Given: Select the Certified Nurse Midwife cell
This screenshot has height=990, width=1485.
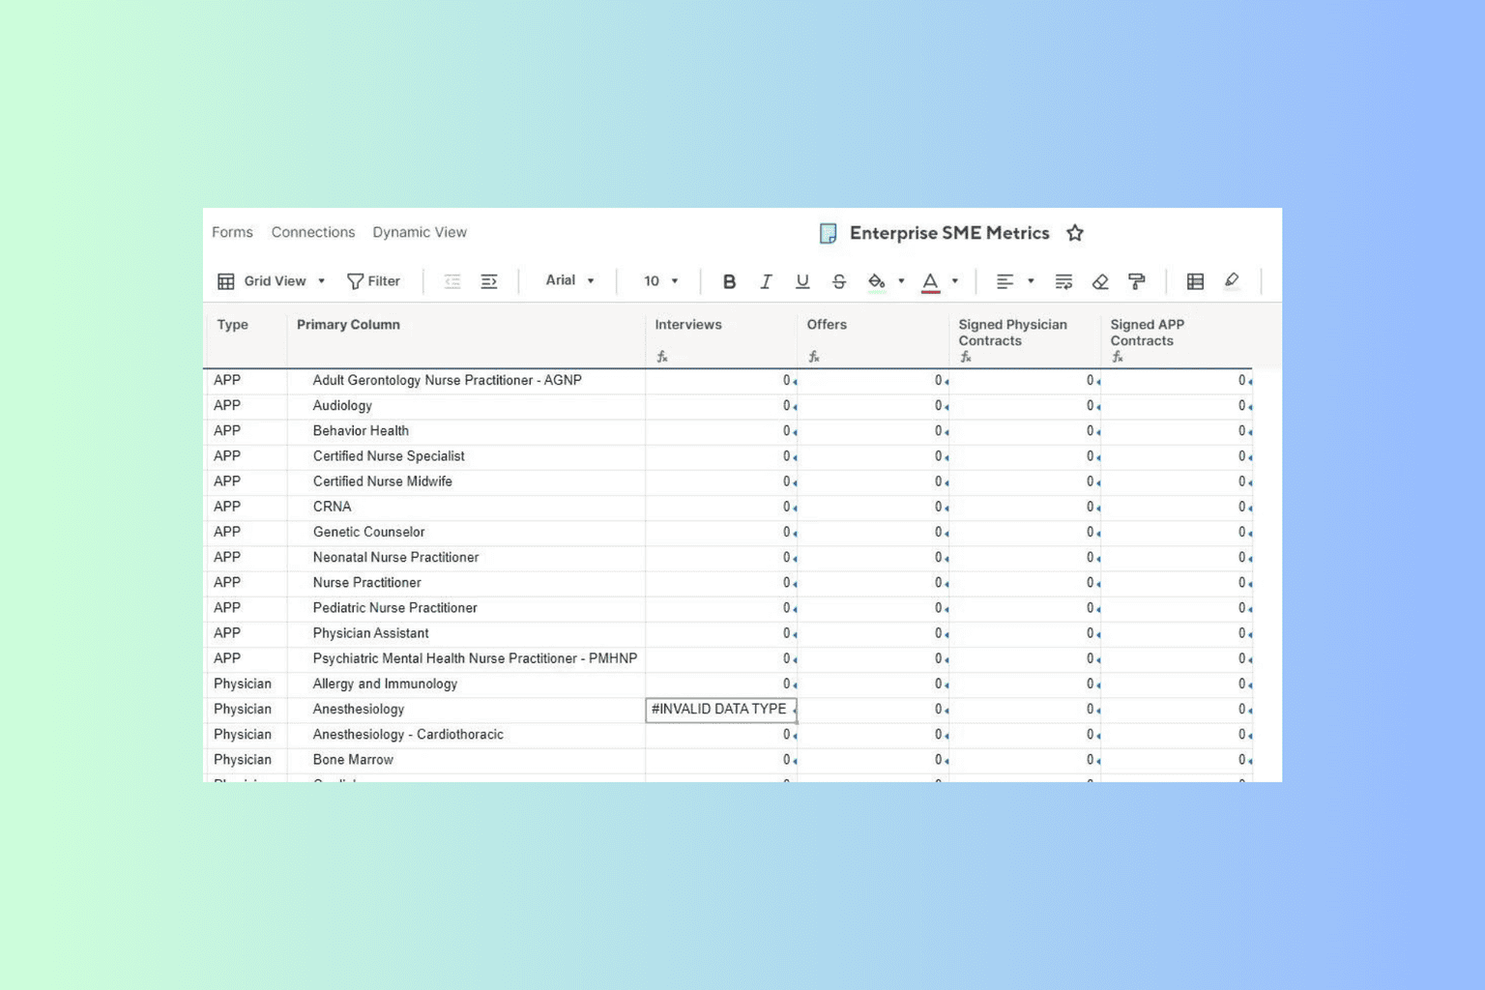Looking at the screenshot, I should [x=466, y=481].
